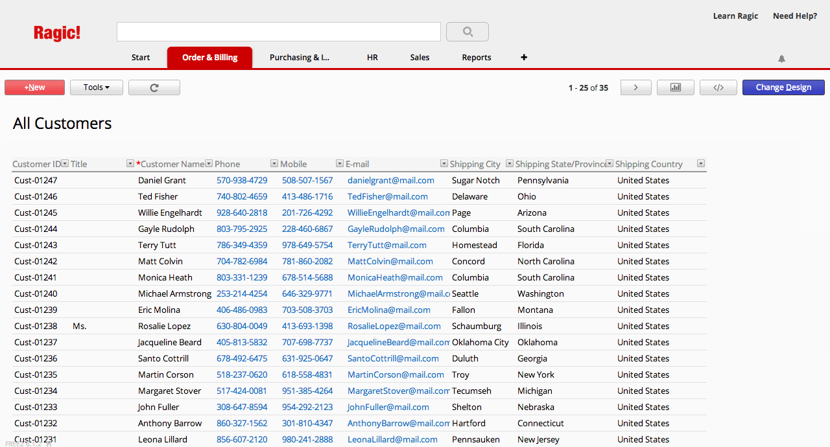Viewport: 830px width, 447px height.
Task: Click the refresh icon button
Action: coord(154,87)
